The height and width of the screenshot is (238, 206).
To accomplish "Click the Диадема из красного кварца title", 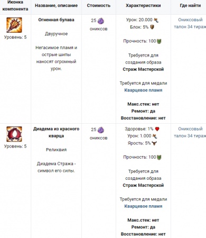I will (56, 132).
